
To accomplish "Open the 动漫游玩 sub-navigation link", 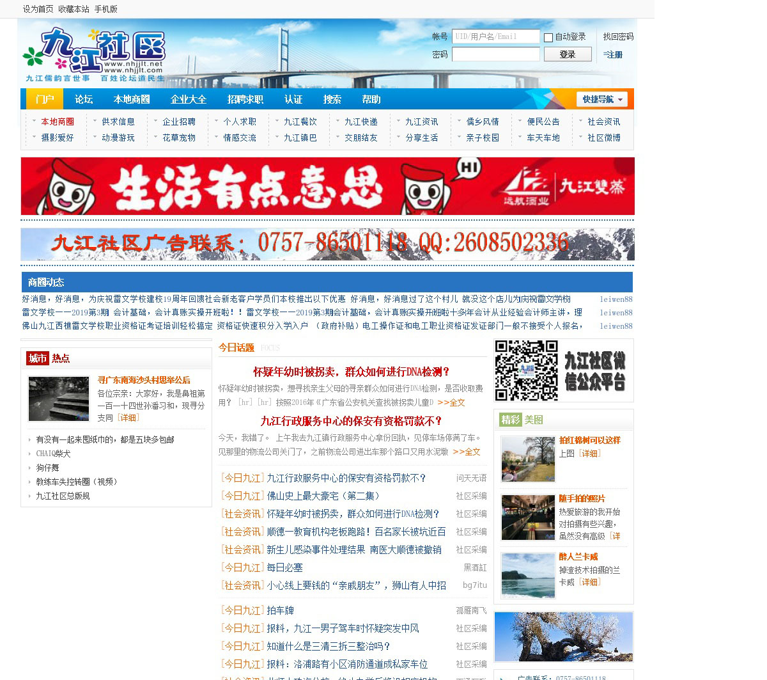I will [x=118, y=138].
